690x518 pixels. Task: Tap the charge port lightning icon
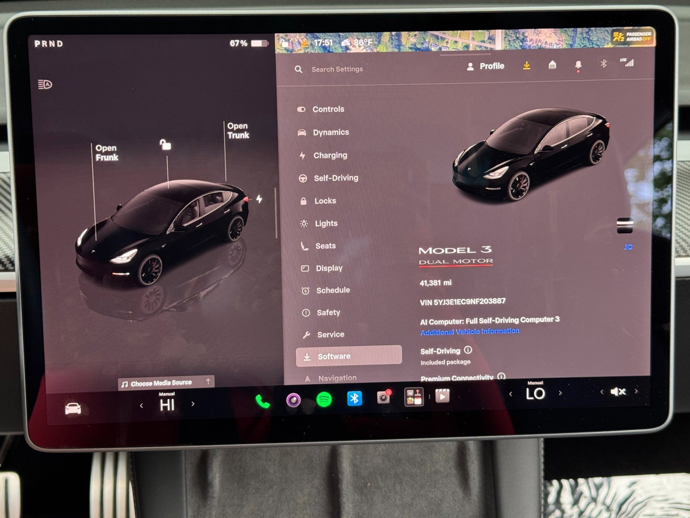(259, 199)
